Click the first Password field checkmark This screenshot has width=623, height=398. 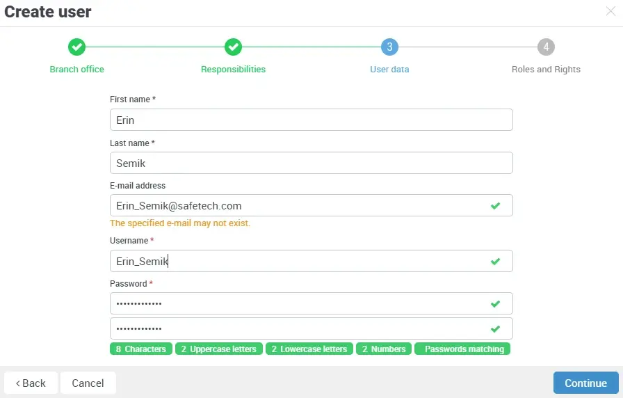[495, 304]
